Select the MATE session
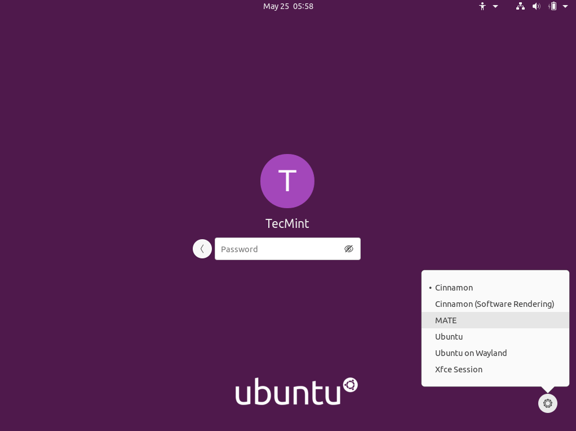 (x=495, y=320)
